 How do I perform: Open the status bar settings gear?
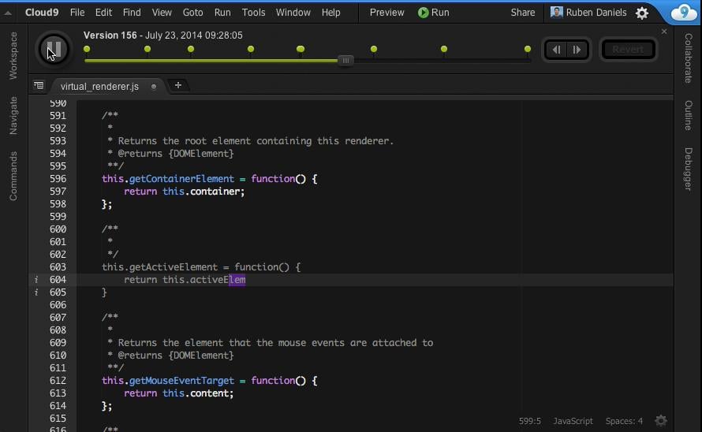(x=661, y=421)
